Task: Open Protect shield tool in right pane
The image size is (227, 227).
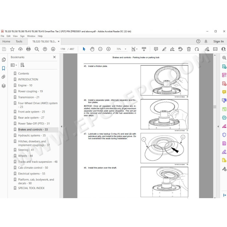Action: click(224, 135)
